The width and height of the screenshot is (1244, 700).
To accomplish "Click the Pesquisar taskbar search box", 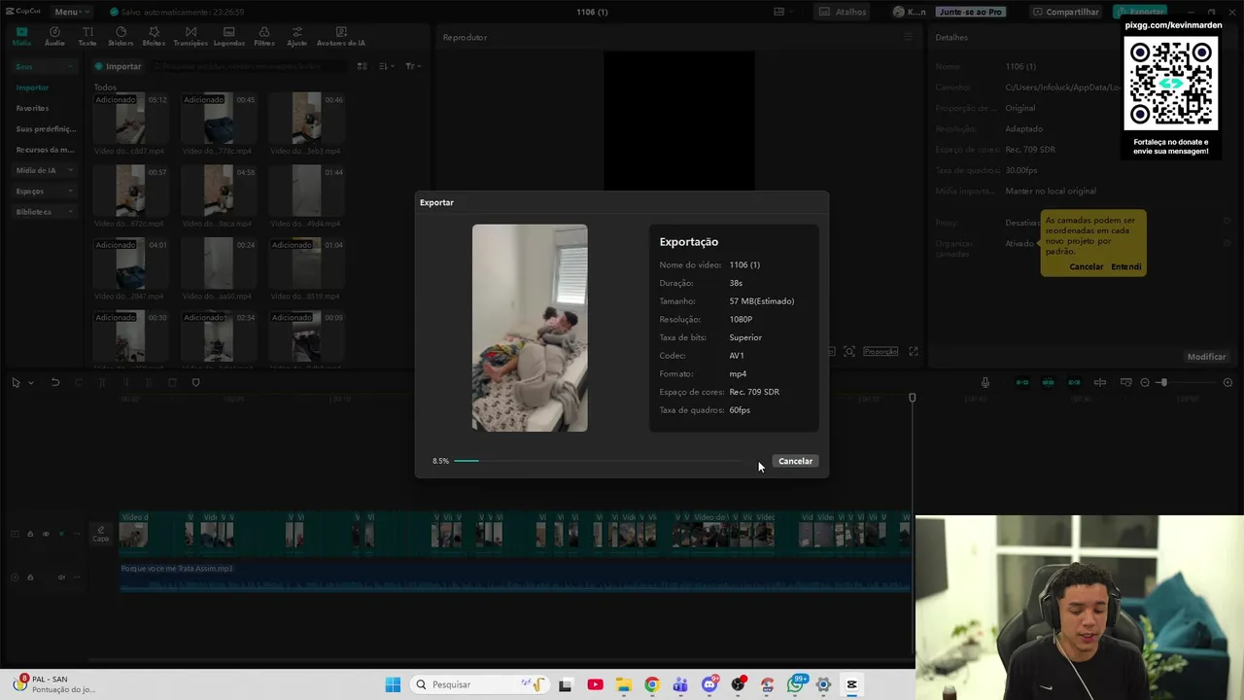I will (480, 684).
